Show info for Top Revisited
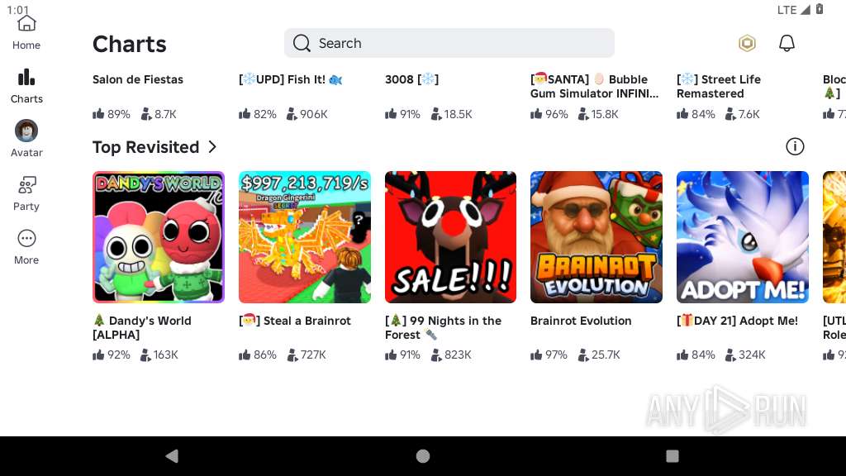 click(x=795, y=147)
